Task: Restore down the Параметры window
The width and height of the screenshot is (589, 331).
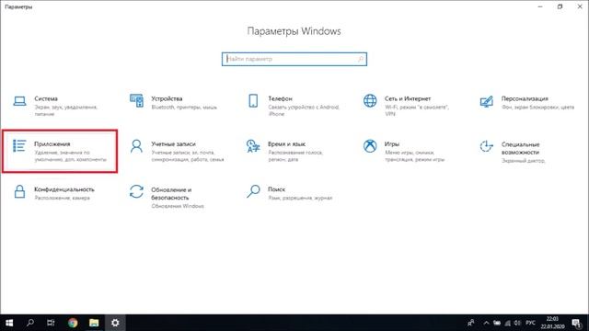Action: coord(560,6)
